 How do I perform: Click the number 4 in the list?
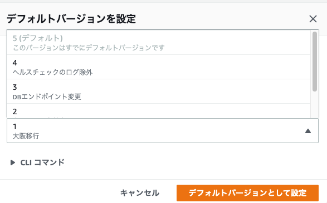pyautogui.click(x=15, y=63)
